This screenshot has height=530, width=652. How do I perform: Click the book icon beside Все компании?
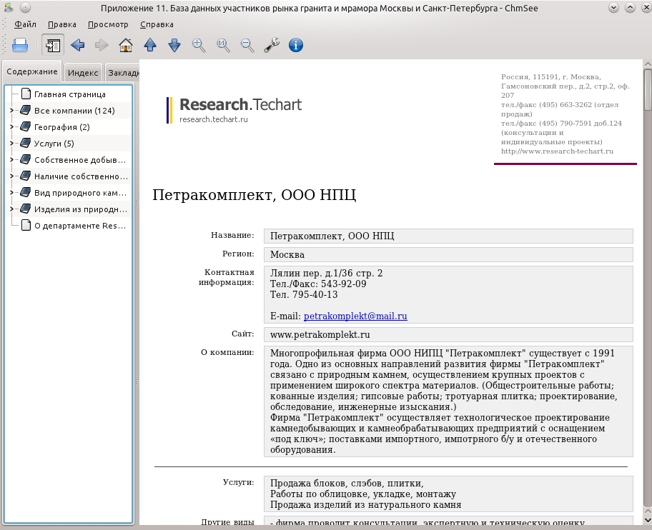coord(25,110)
